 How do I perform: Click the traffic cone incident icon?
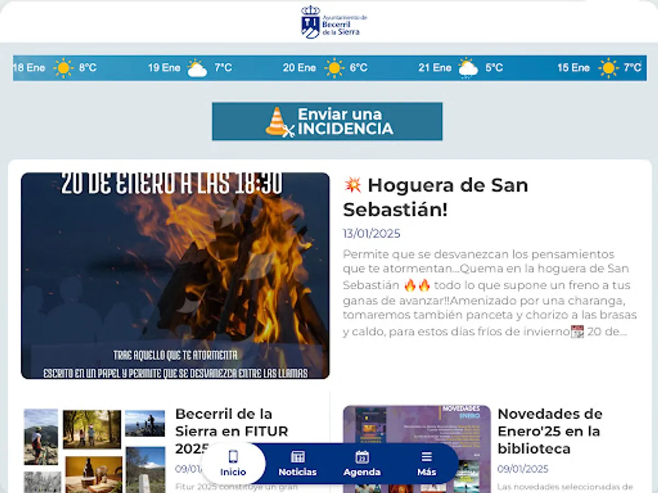pos(277,121)
